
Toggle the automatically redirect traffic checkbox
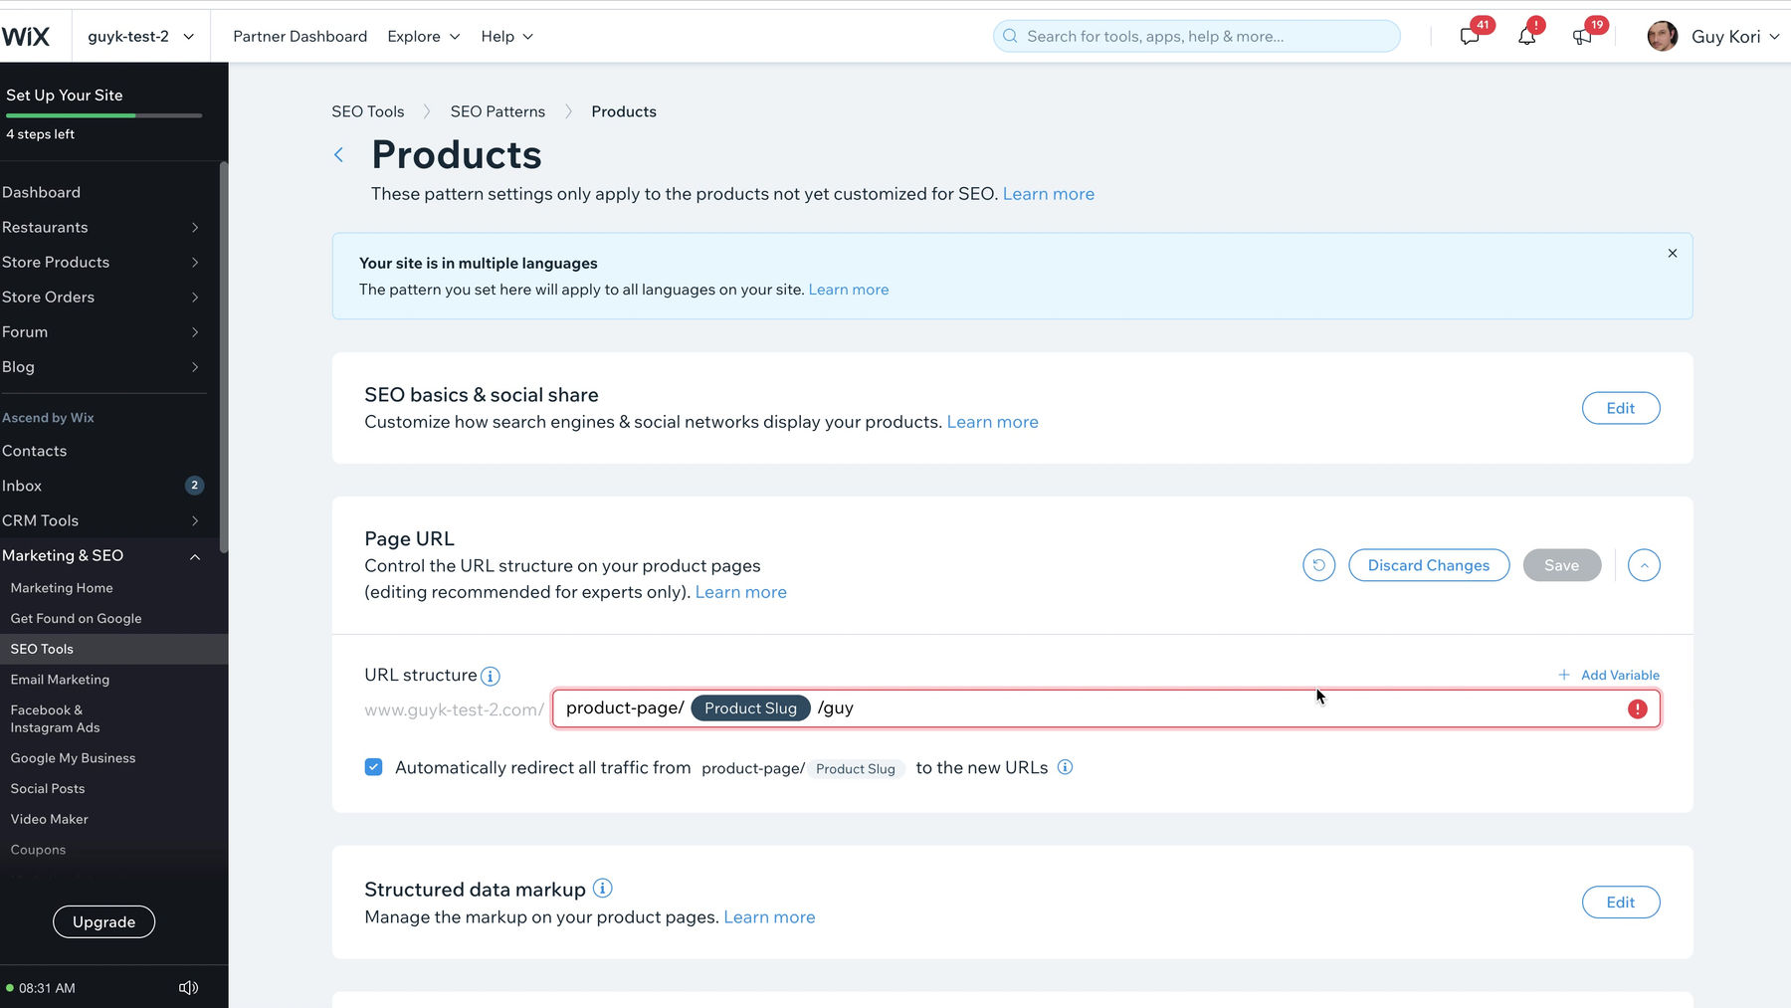pos(374,767)
